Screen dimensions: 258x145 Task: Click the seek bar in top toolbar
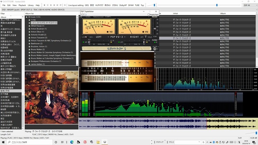point(199,5)
